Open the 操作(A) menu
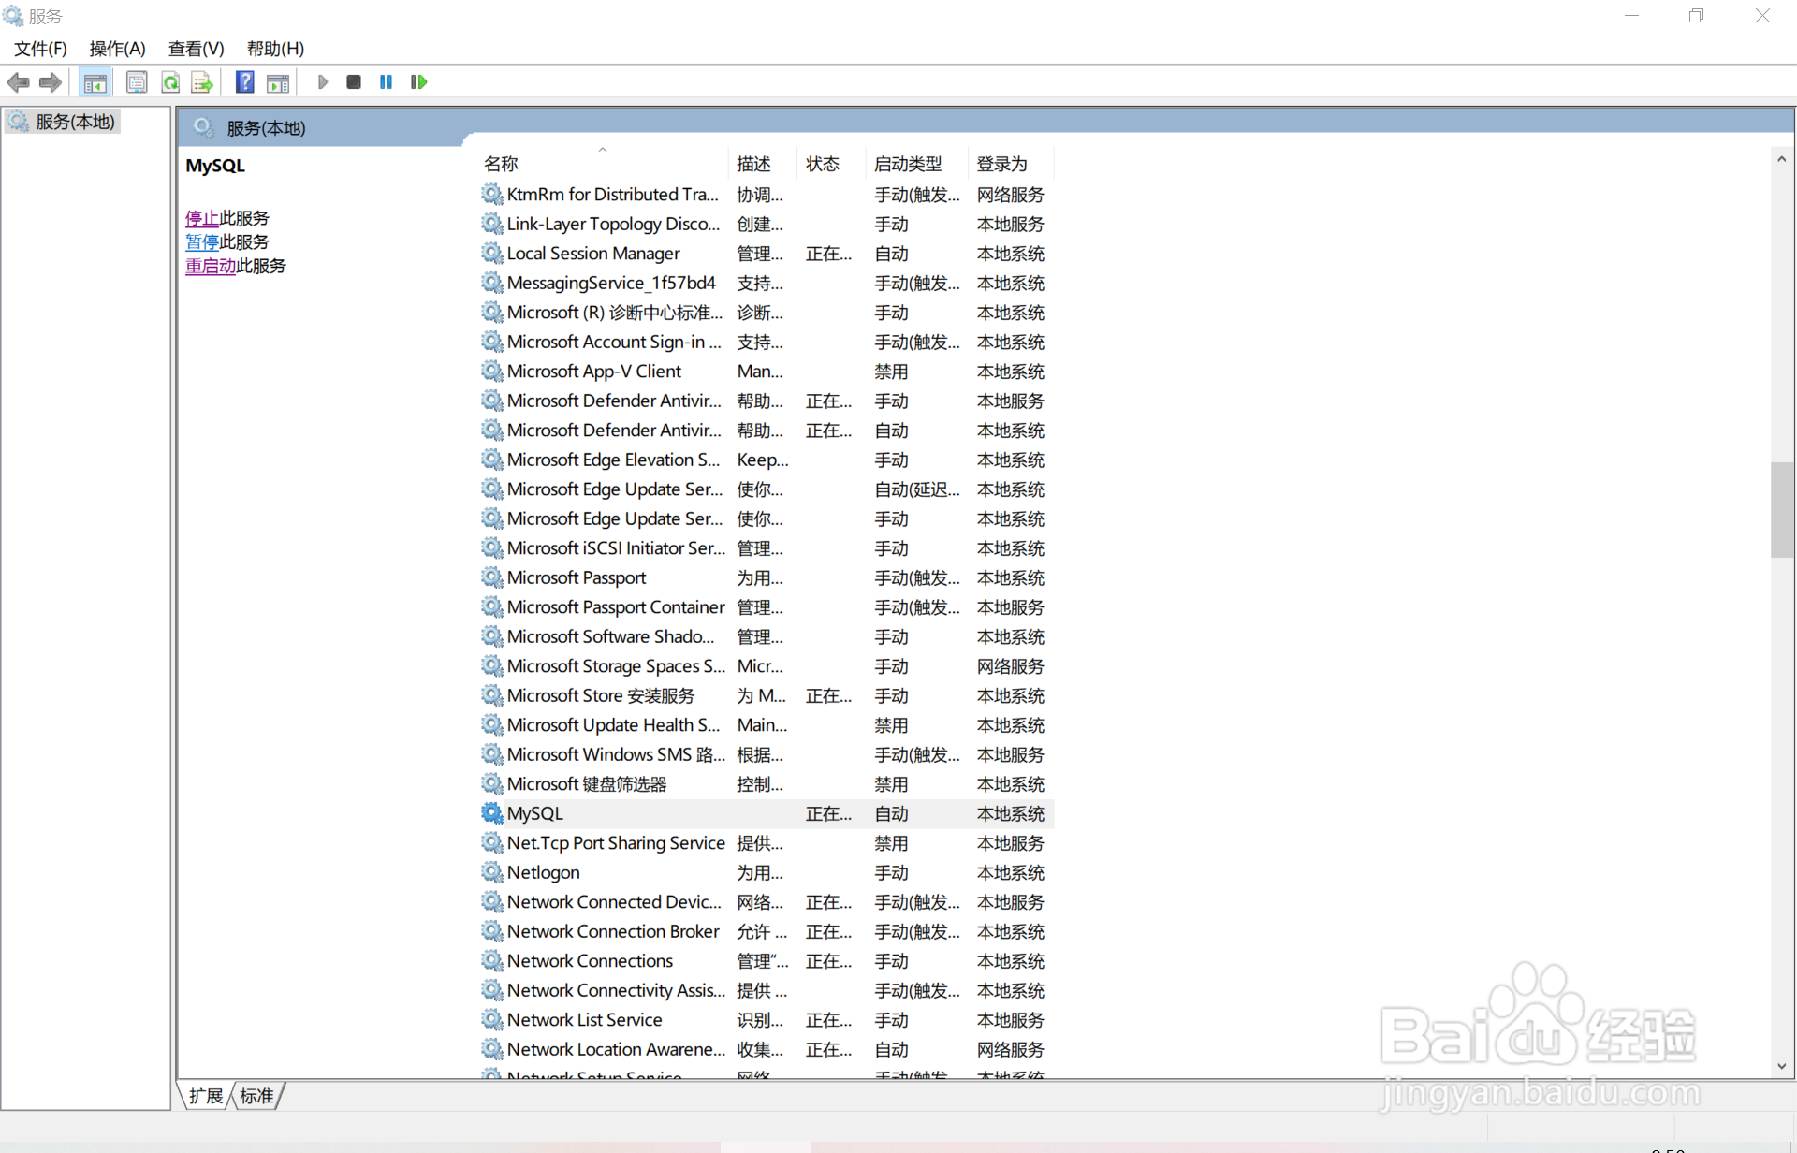 (117, 49)
